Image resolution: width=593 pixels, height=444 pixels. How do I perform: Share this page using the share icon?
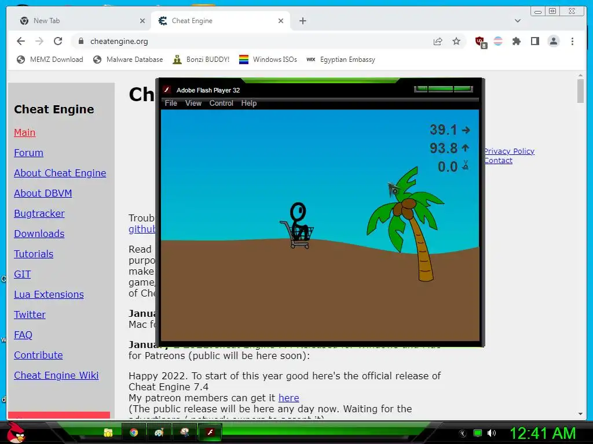coord(438,41)
